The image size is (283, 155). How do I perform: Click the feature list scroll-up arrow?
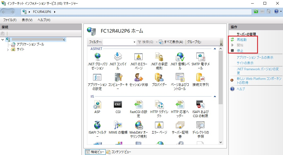click(x=221, y=49)
